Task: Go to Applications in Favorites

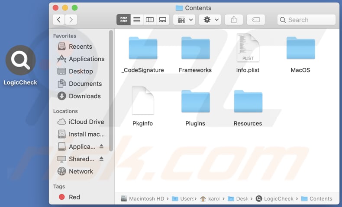Action: [x=86, y=59]
